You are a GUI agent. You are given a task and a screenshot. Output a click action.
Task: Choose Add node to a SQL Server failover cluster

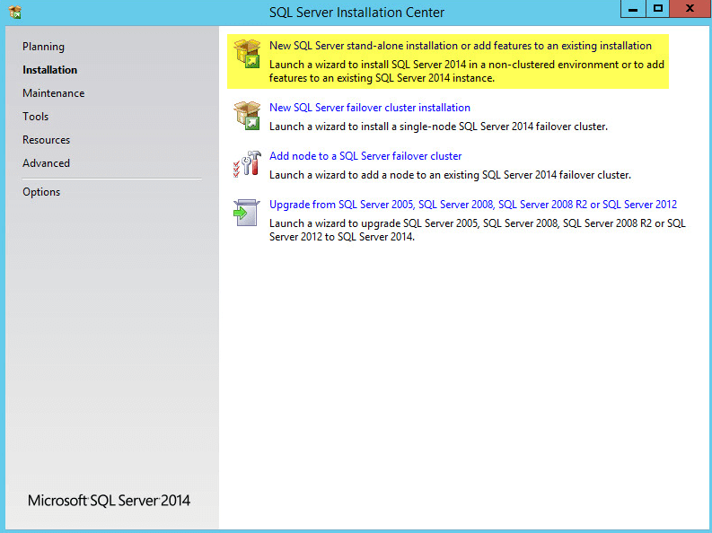coord(365,156)
